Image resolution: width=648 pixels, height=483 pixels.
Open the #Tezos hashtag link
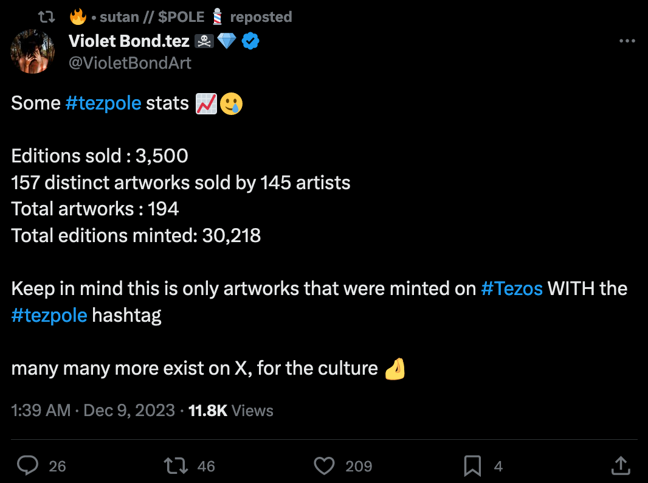pyautogui.click(x=511, y=288)
